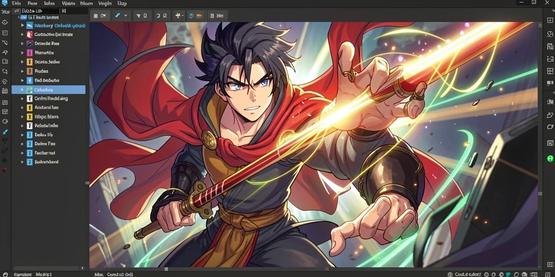Expand the tree item with the pink icon

22,52
